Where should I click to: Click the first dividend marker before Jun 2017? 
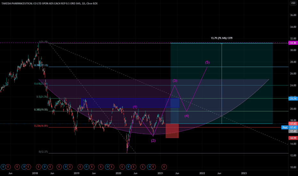(3, 167)
